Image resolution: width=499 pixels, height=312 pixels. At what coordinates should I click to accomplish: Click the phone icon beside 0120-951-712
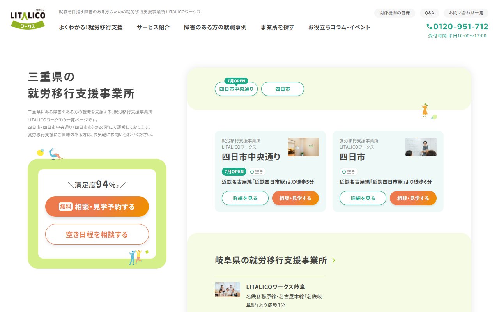pos(429,27)
